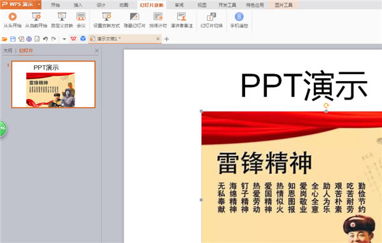Switch to the 审阅 (Review) ribbon tab
This screenshot has height=243, width=382.
pyautogui.click(x=179, y=5)
